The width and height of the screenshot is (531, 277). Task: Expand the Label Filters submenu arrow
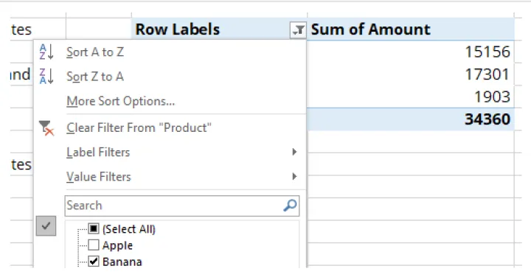[294, 152]
